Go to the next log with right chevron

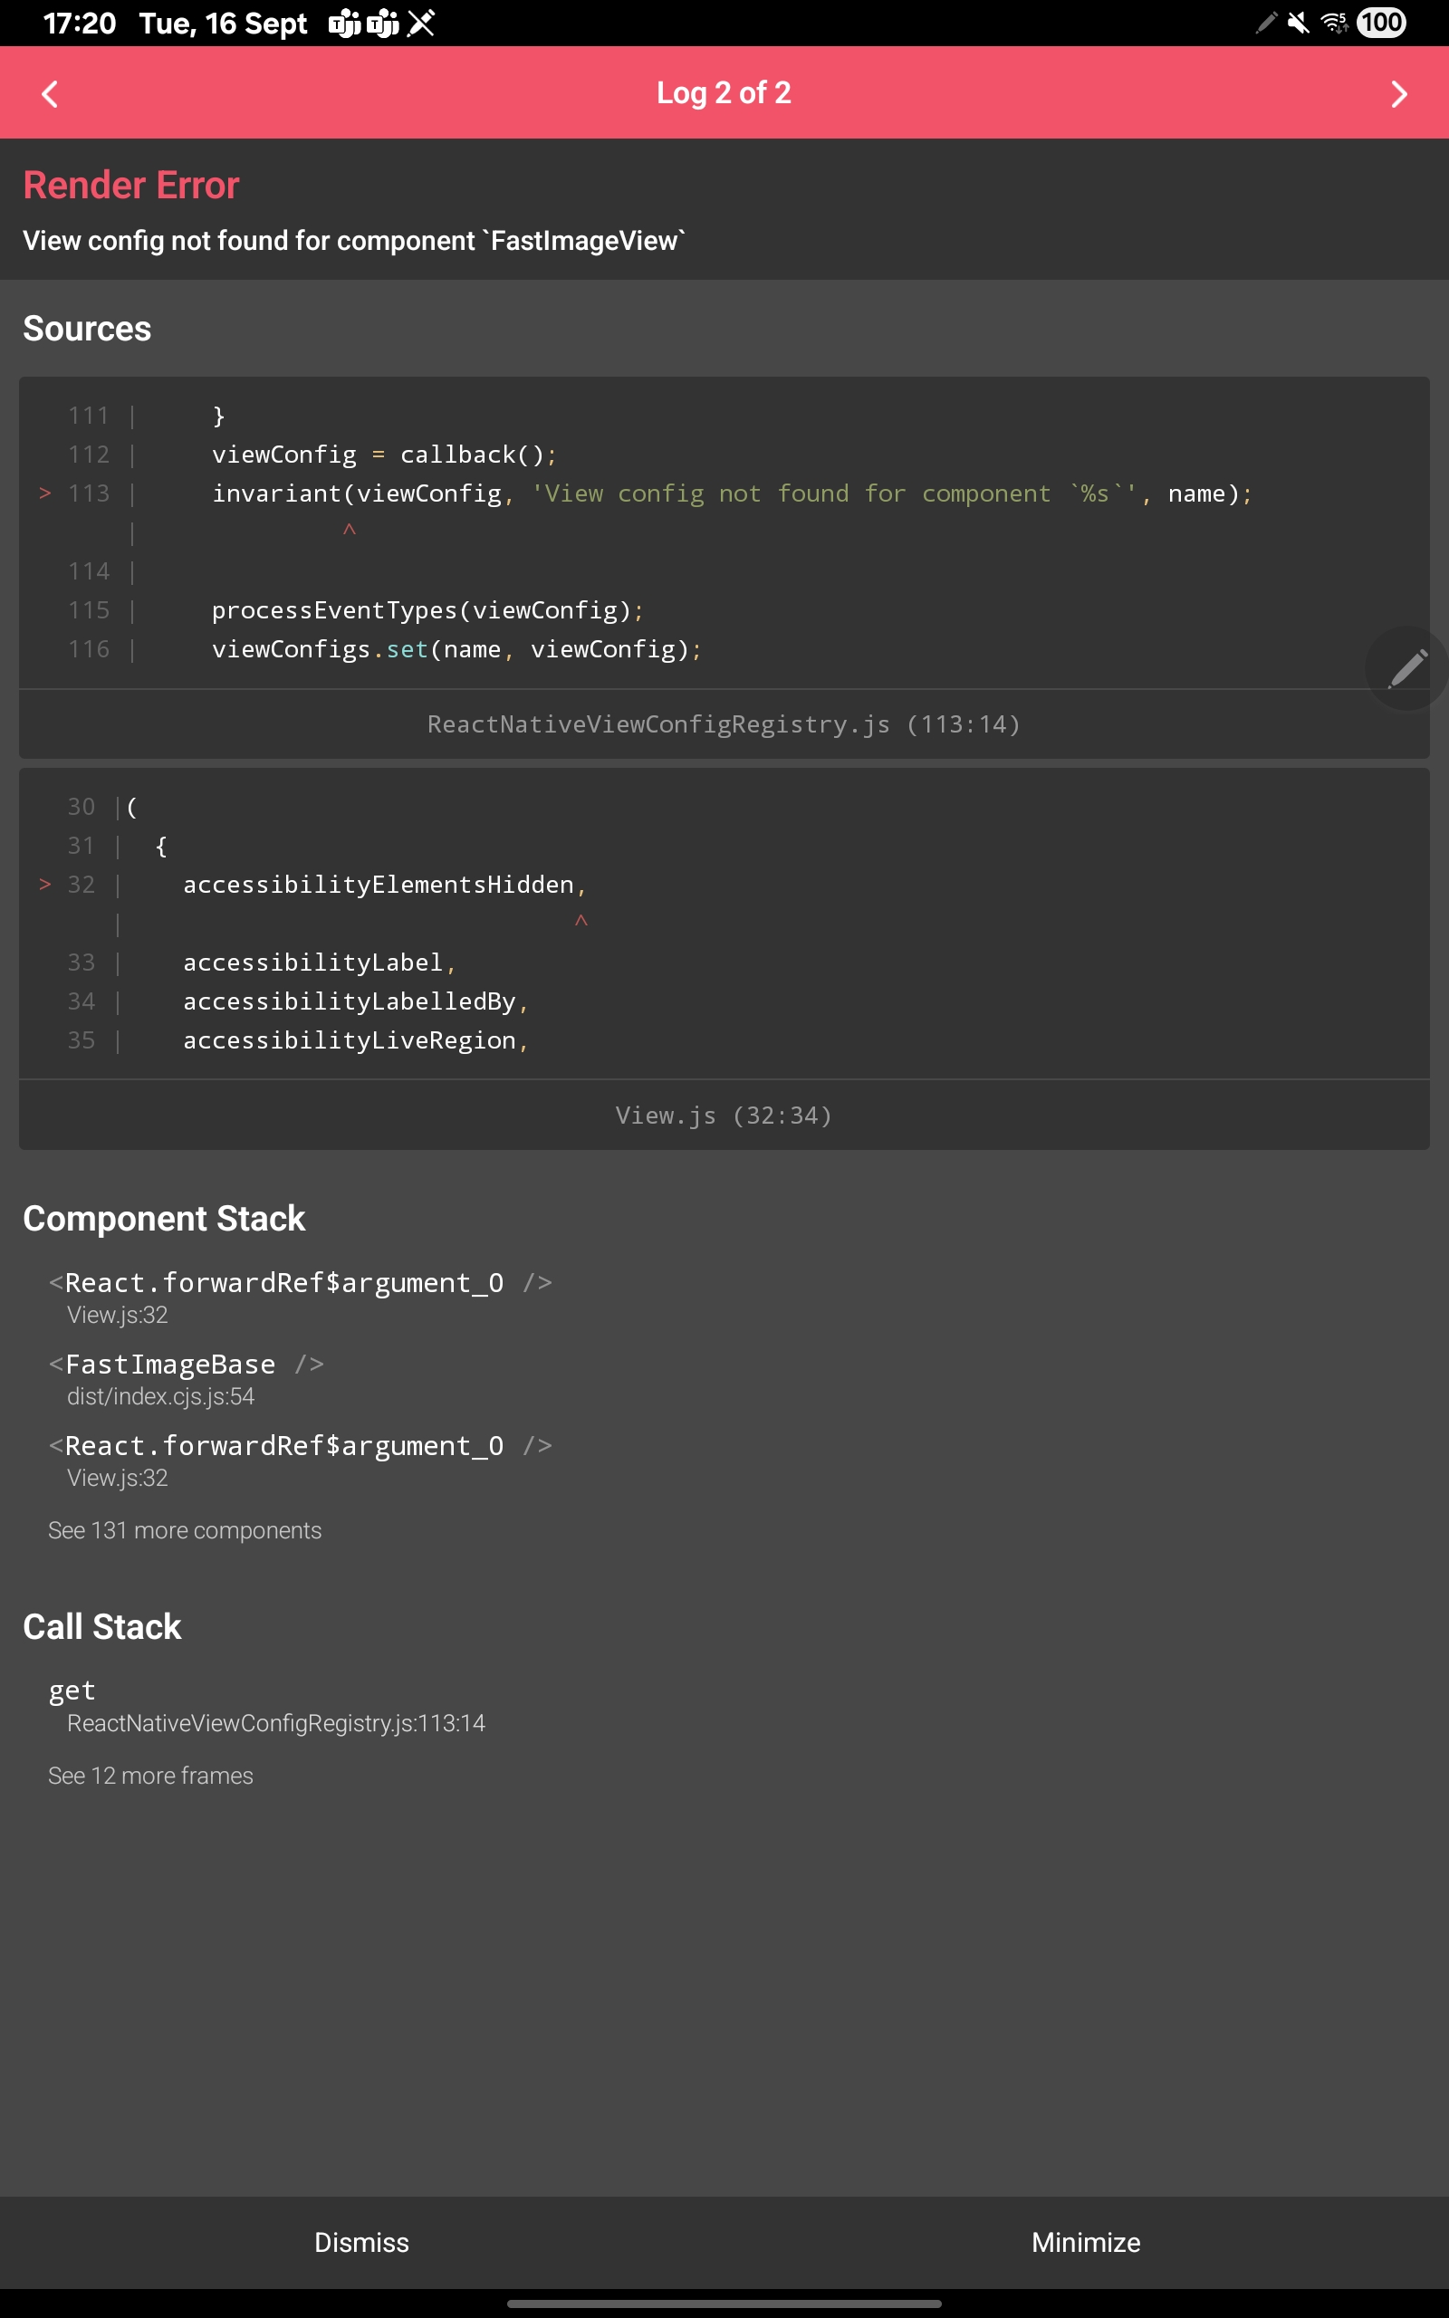pos(1398,94)
